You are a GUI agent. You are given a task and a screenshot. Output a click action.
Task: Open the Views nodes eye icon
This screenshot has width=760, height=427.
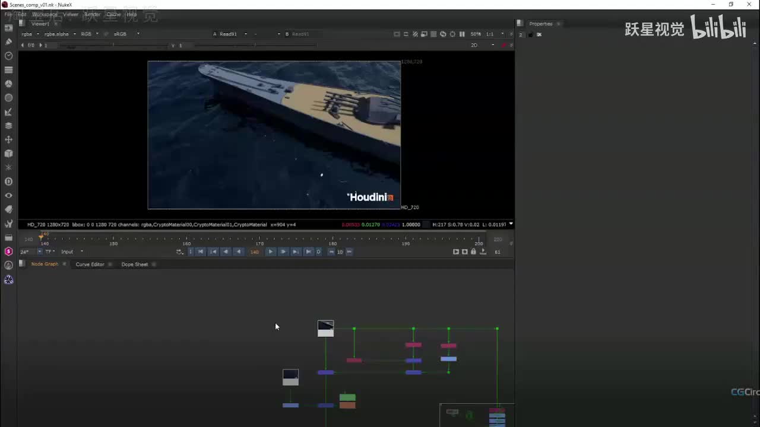point(8,195)
